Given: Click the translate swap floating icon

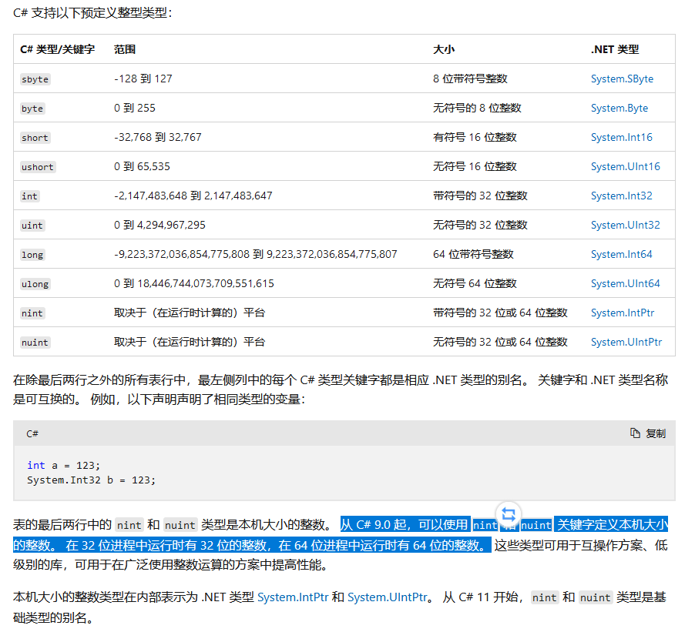Looking at the screenshot, I should pyautogui.click(x=508, y=515).
